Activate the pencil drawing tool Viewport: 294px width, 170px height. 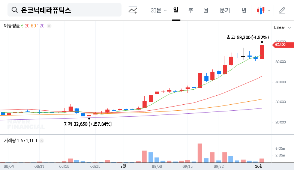(282, 11)
